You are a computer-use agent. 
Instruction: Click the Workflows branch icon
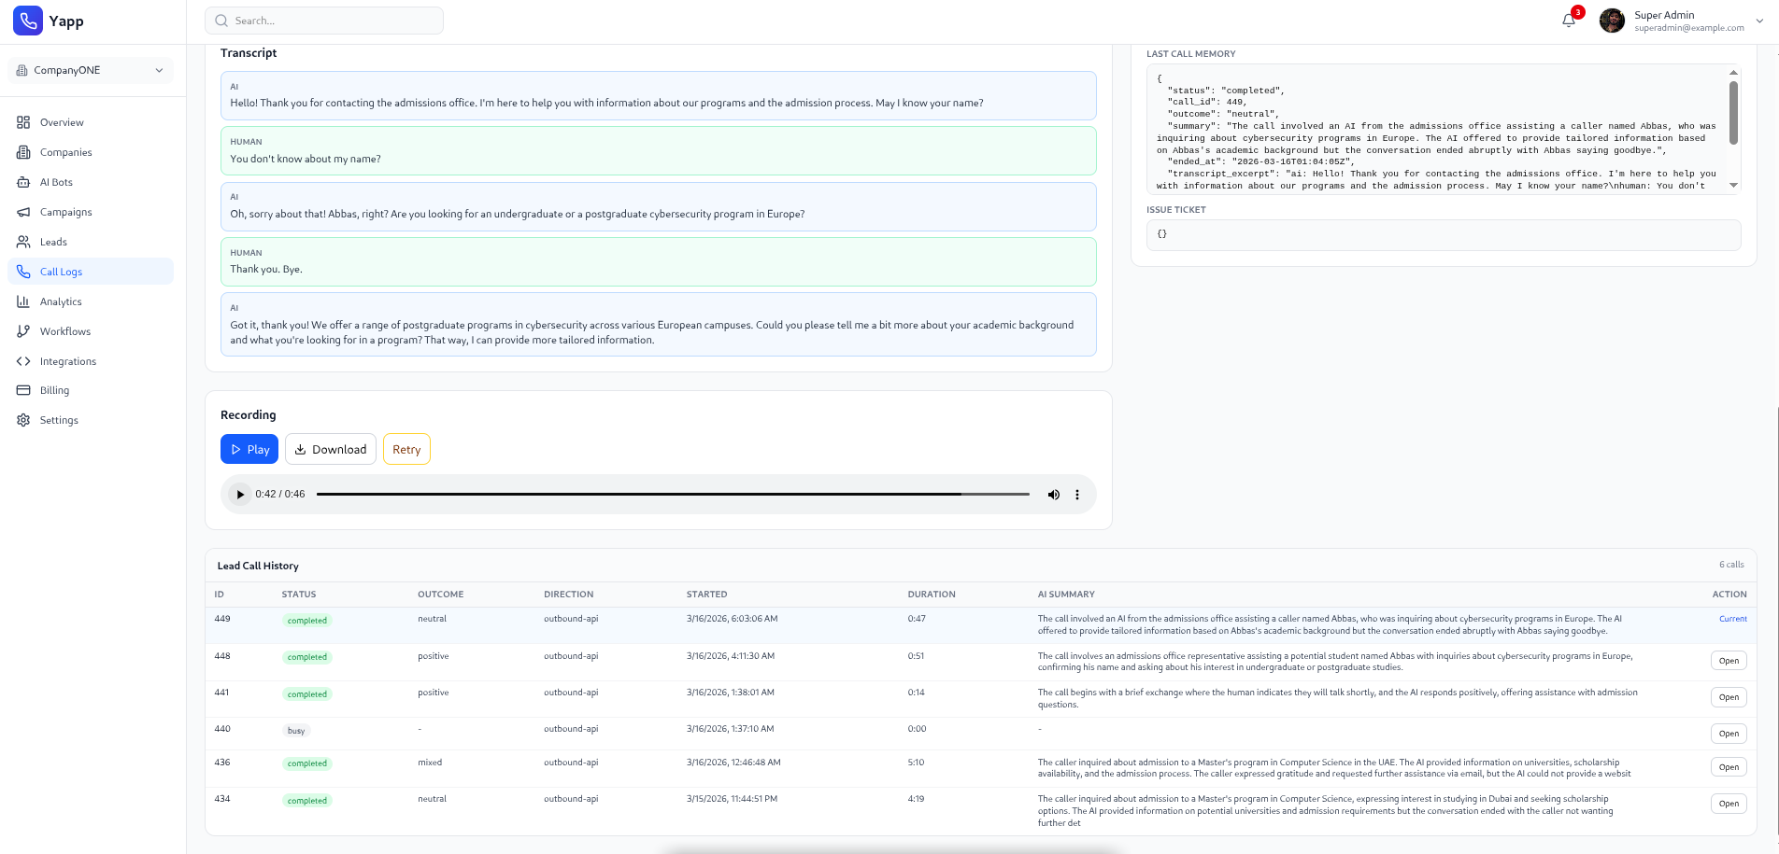pyautogui.click(x=23, y=331)
